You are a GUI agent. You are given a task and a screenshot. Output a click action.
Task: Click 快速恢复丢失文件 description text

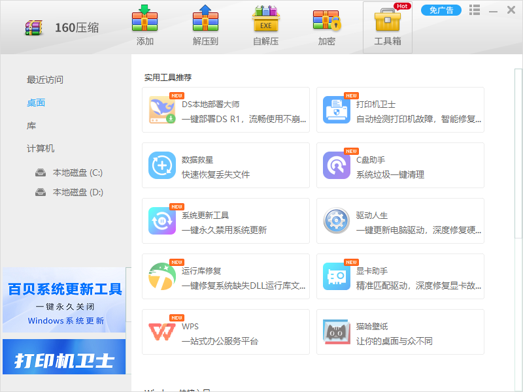216,174
